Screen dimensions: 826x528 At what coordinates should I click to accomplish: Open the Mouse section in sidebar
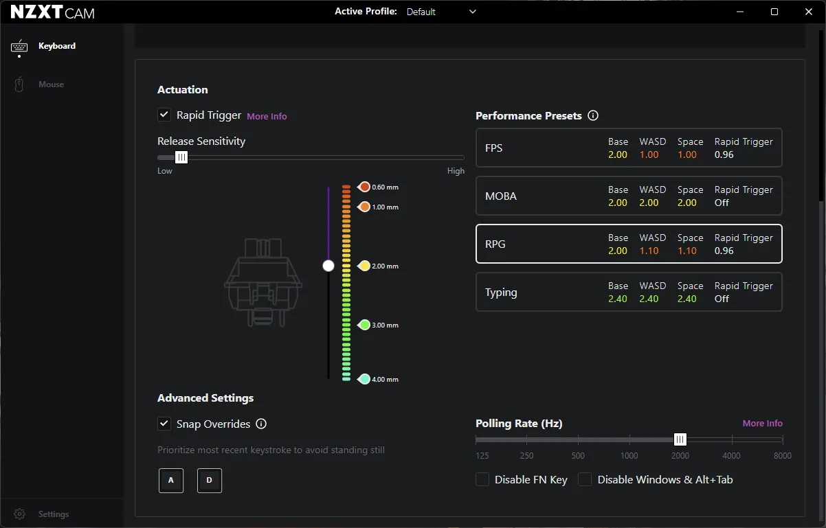tap(51, 84)
